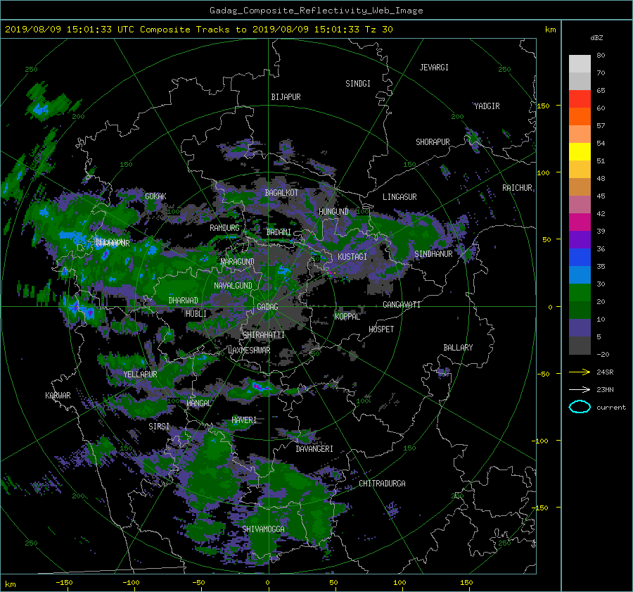Click the 'HOSPET' city label
The image size is (633, 592).
point(381,329)
